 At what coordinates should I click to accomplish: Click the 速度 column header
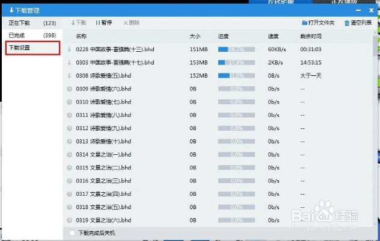[x=273, y=36]
